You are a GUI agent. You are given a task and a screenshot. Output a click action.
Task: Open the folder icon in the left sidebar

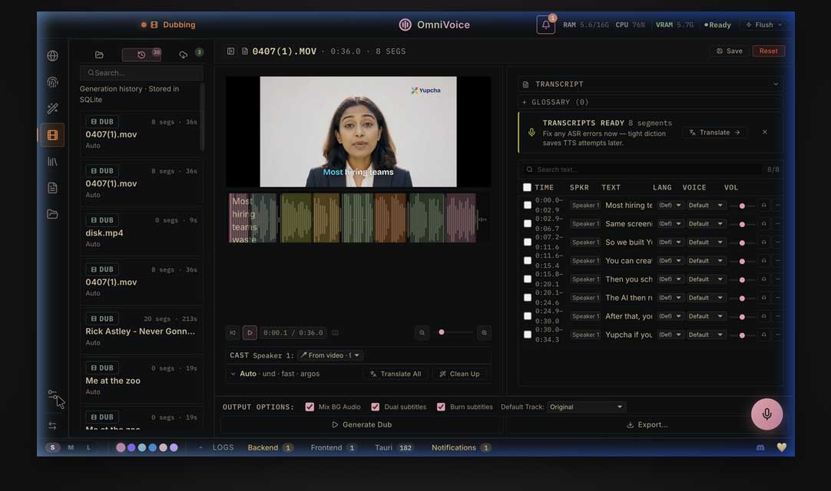(x=52, y=215)
